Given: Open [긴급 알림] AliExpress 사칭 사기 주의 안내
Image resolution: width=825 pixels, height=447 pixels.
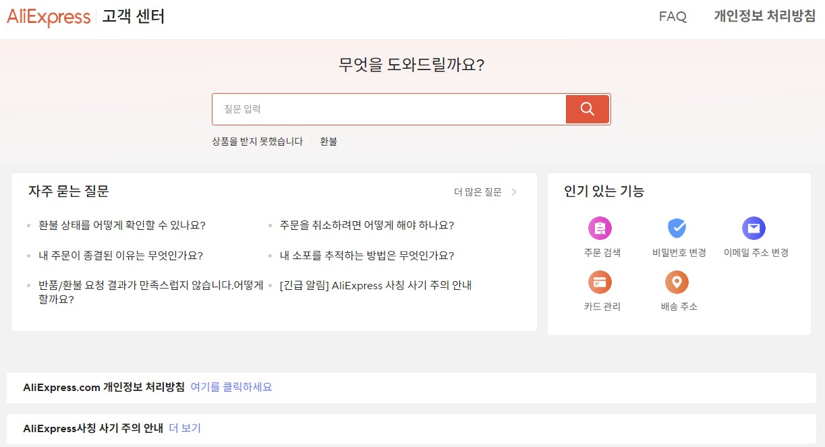Looking at the screenshot, I should tap(375, 285).
